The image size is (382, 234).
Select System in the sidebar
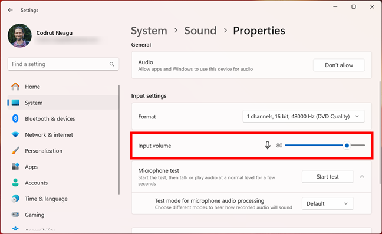coord(63,103)
